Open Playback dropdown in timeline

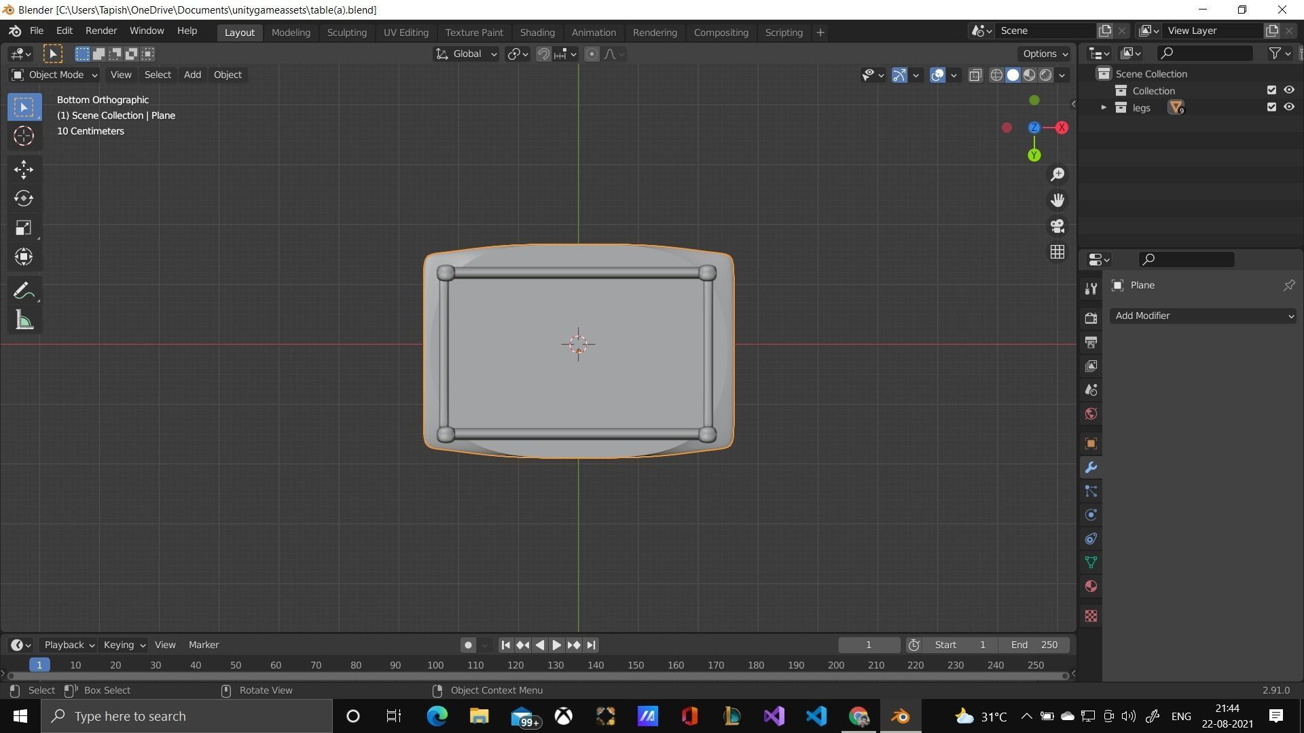point(68,645)
